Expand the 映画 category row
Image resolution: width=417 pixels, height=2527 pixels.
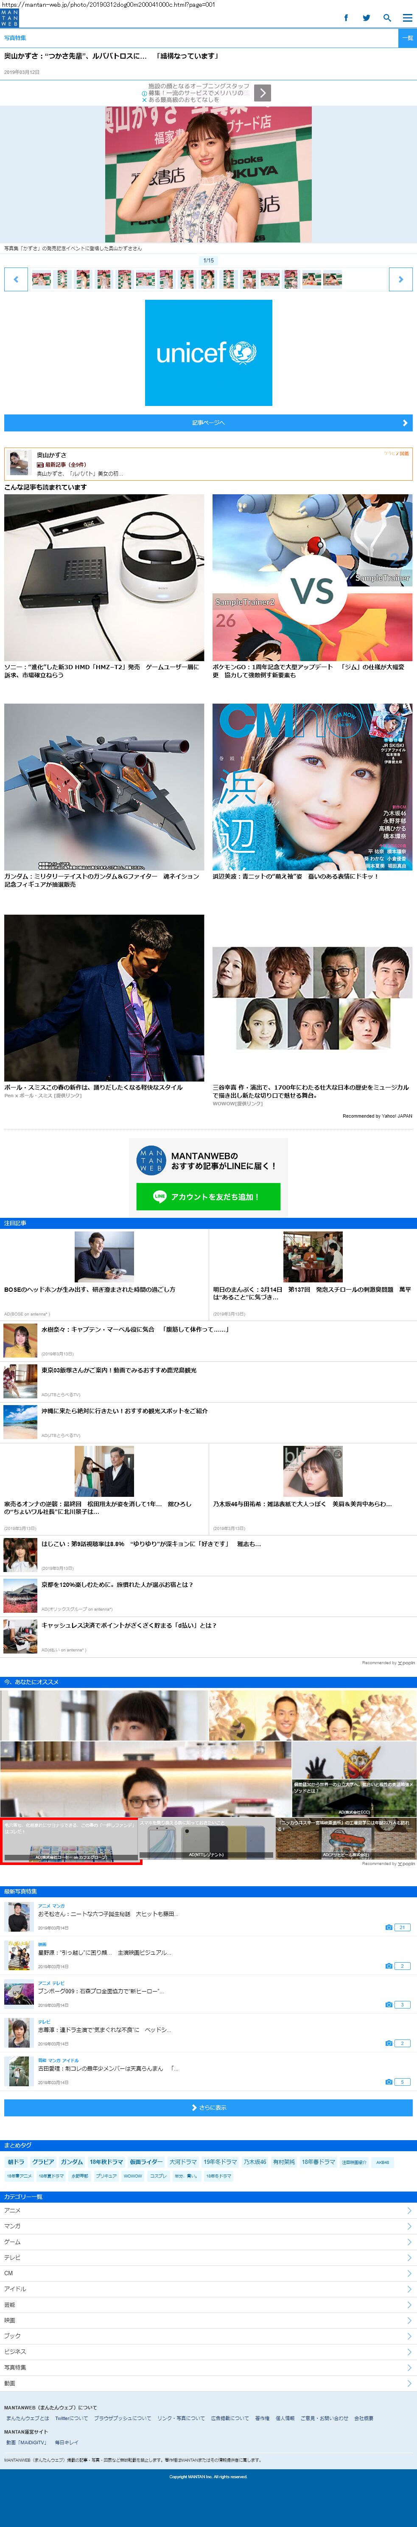[x=209, y=2321]
